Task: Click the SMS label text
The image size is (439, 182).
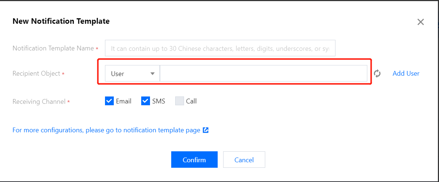Action: [159, 101]
